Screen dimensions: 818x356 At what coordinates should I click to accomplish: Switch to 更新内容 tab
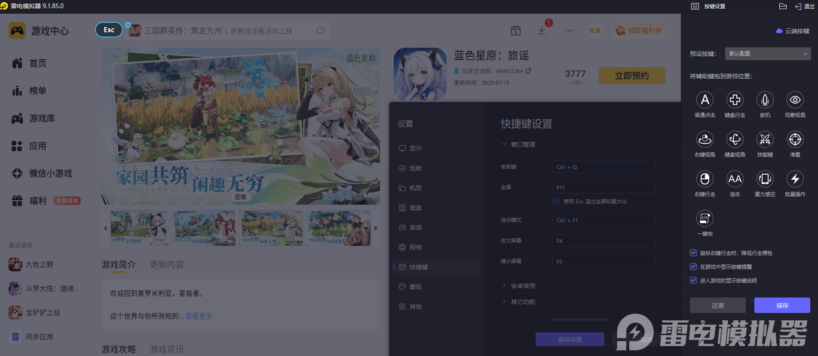pos(167,264)
